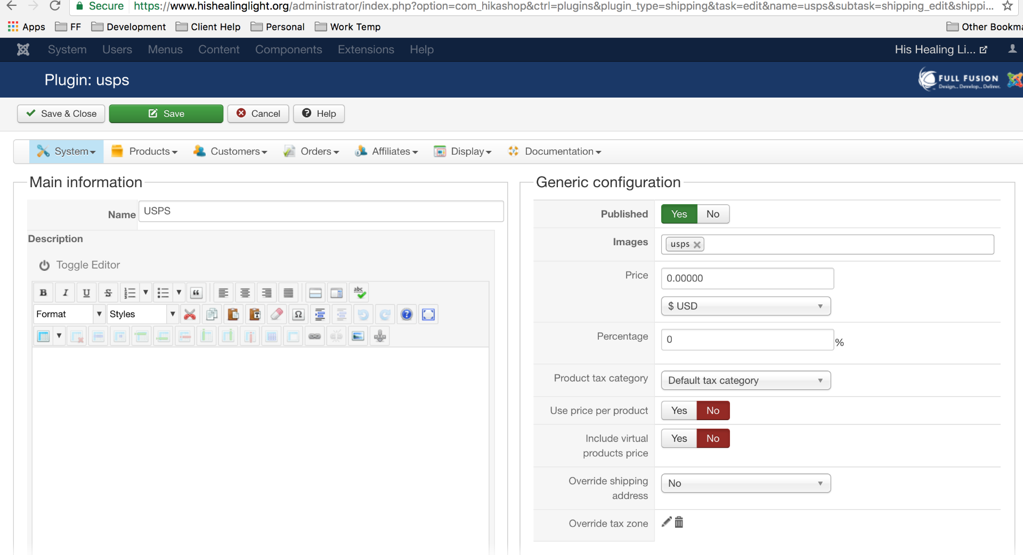Image resolution: width=1023 pixels, height=555 pixels.
Task: Set Include virtual products price to Yes
Action: click(679, 438)
